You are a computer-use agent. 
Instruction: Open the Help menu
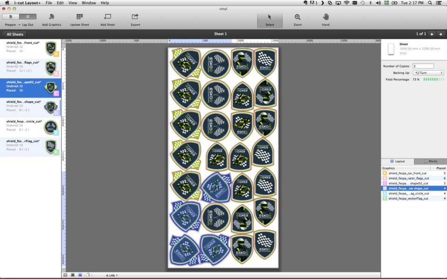tap(105, 3)
